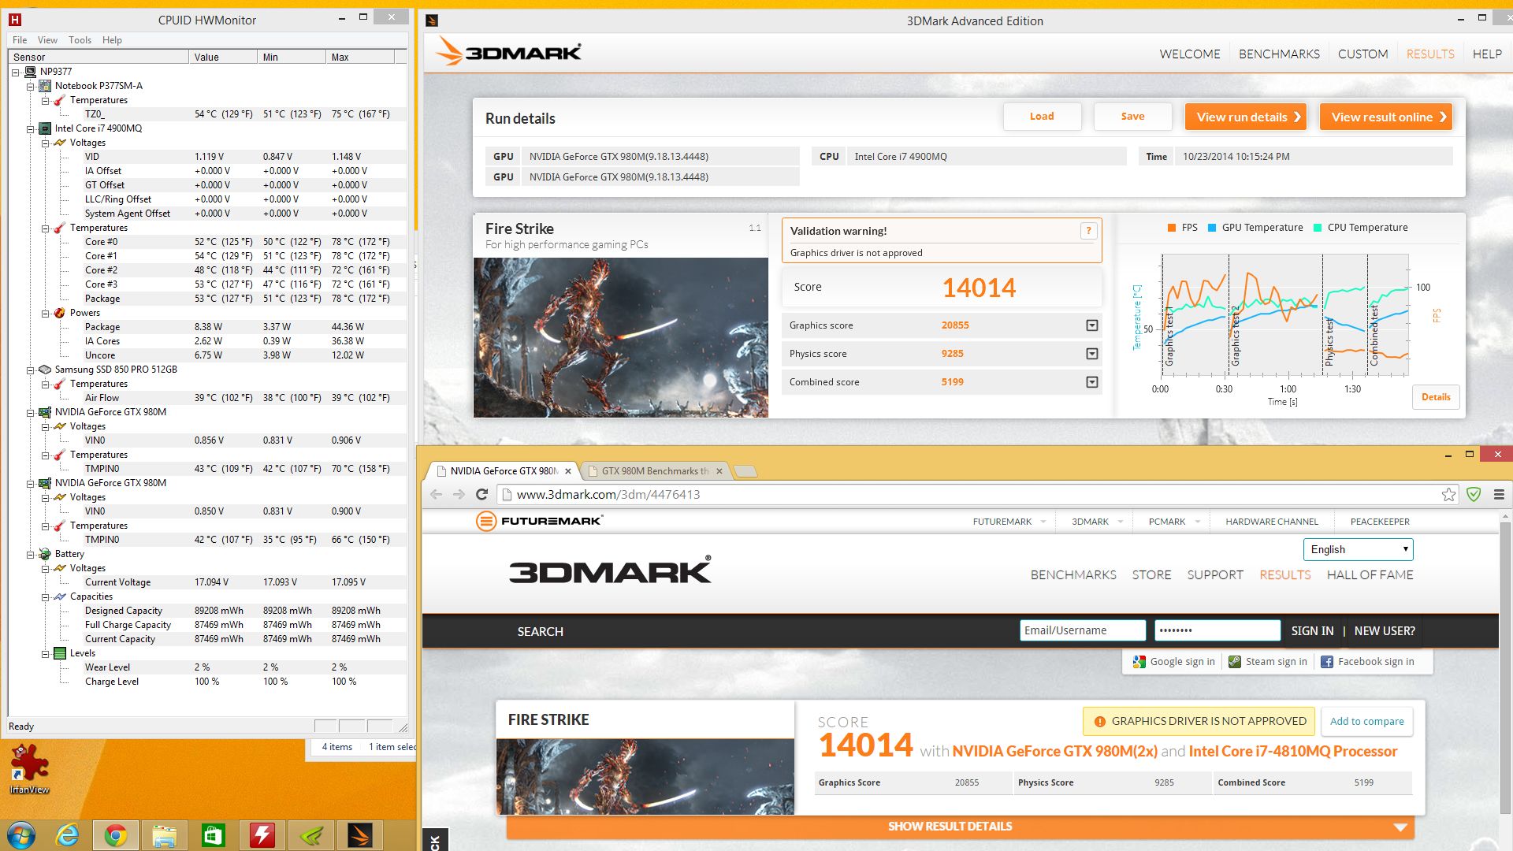Viewport: 1513px width, 851px height.
Task: Select the Capacities icon under Battery
Action: coord(59,596)
